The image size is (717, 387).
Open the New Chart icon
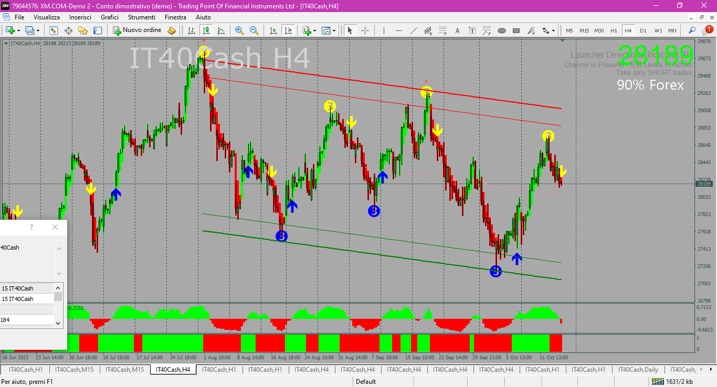[x=9, y=30]
